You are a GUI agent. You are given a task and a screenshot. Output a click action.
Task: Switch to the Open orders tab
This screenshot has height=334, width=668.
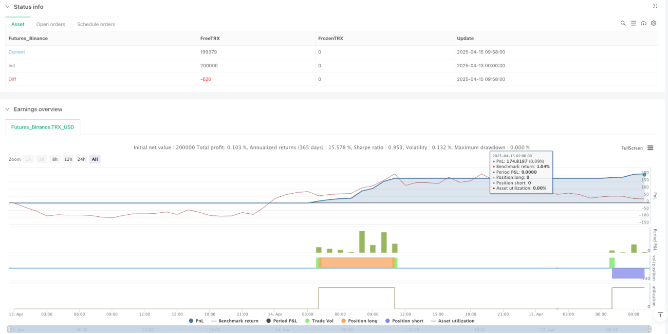pyautogui.click(x=50, y=24)
